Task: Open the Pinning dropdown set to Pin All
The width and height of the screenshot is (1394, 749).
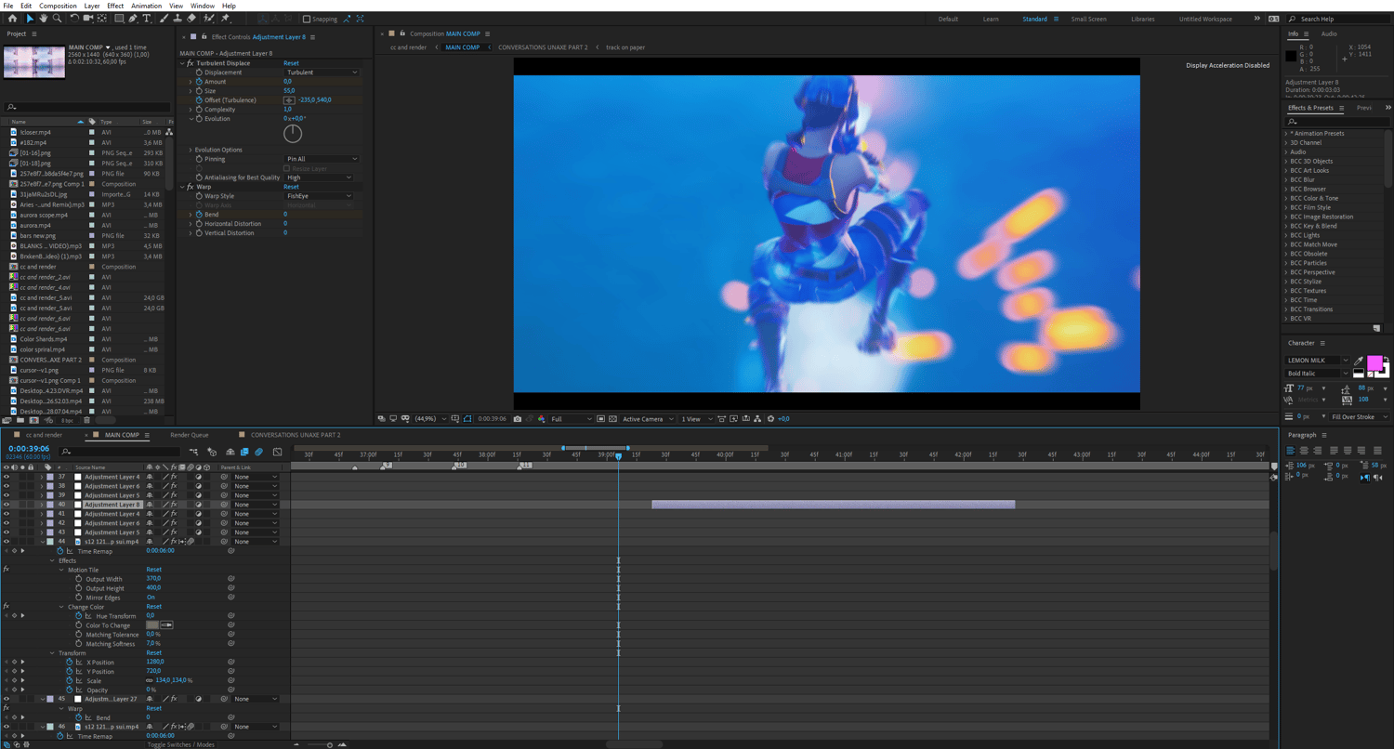Action: [321, 159]
